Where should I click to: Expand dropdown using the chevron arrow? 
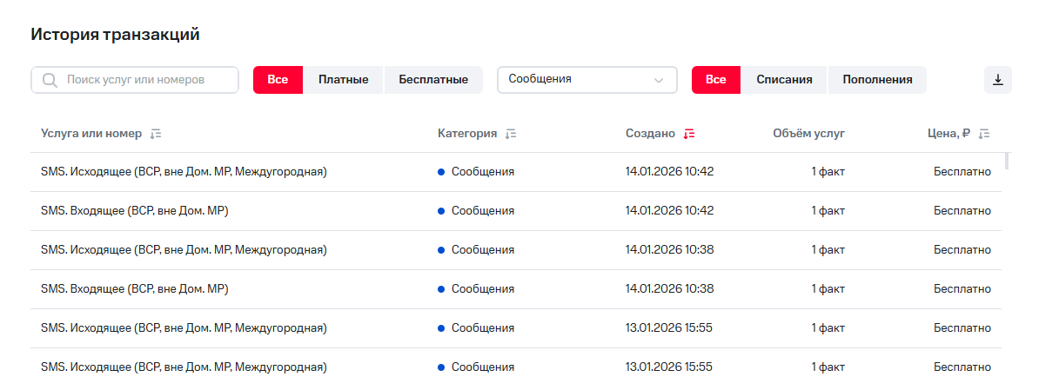(659, 81)
